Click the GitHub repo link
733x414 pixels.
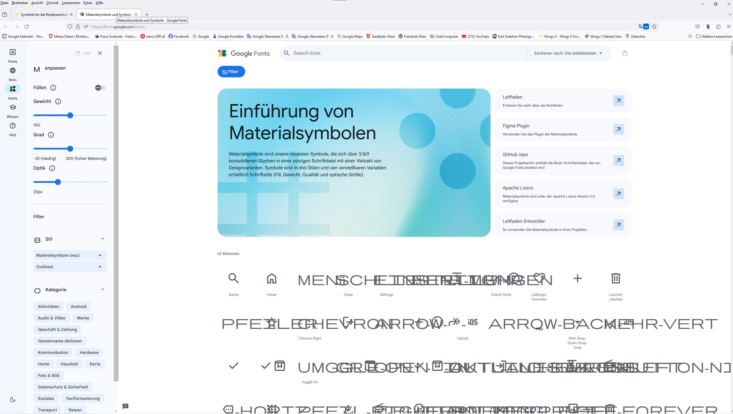point(618,160)
